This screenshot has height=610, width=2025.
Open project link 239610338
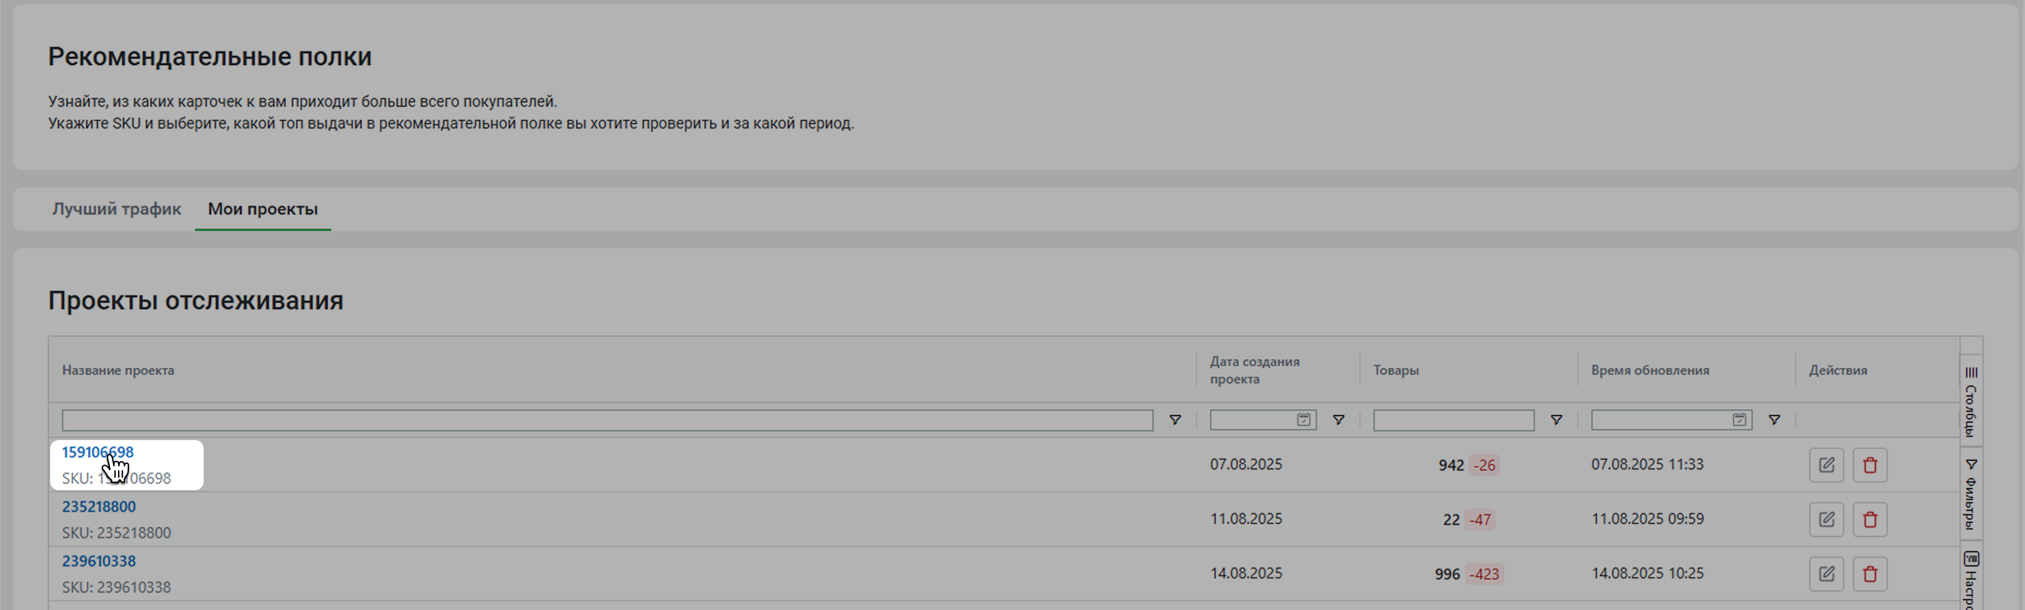click(98, 560)
